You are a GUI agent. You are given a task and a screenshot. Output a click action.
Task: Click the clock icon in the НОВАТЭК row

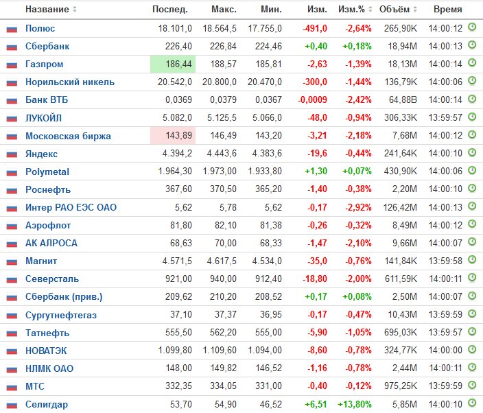point(472,349)
